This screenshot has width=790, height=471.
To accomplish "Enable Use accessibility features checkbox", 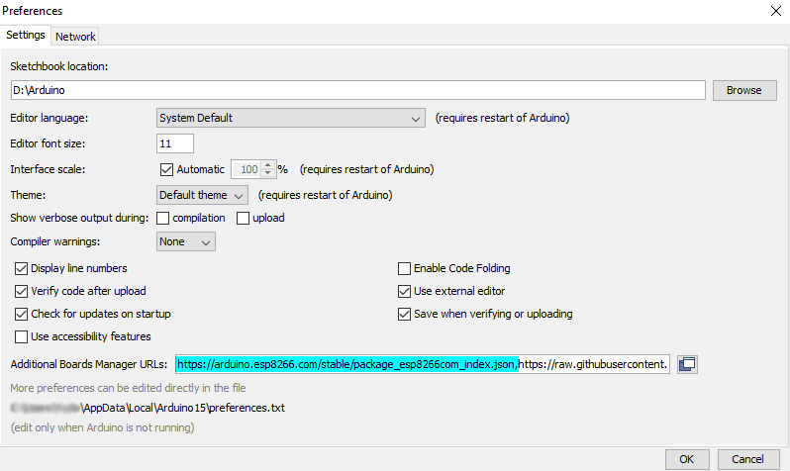I will [x=22, y=337].
